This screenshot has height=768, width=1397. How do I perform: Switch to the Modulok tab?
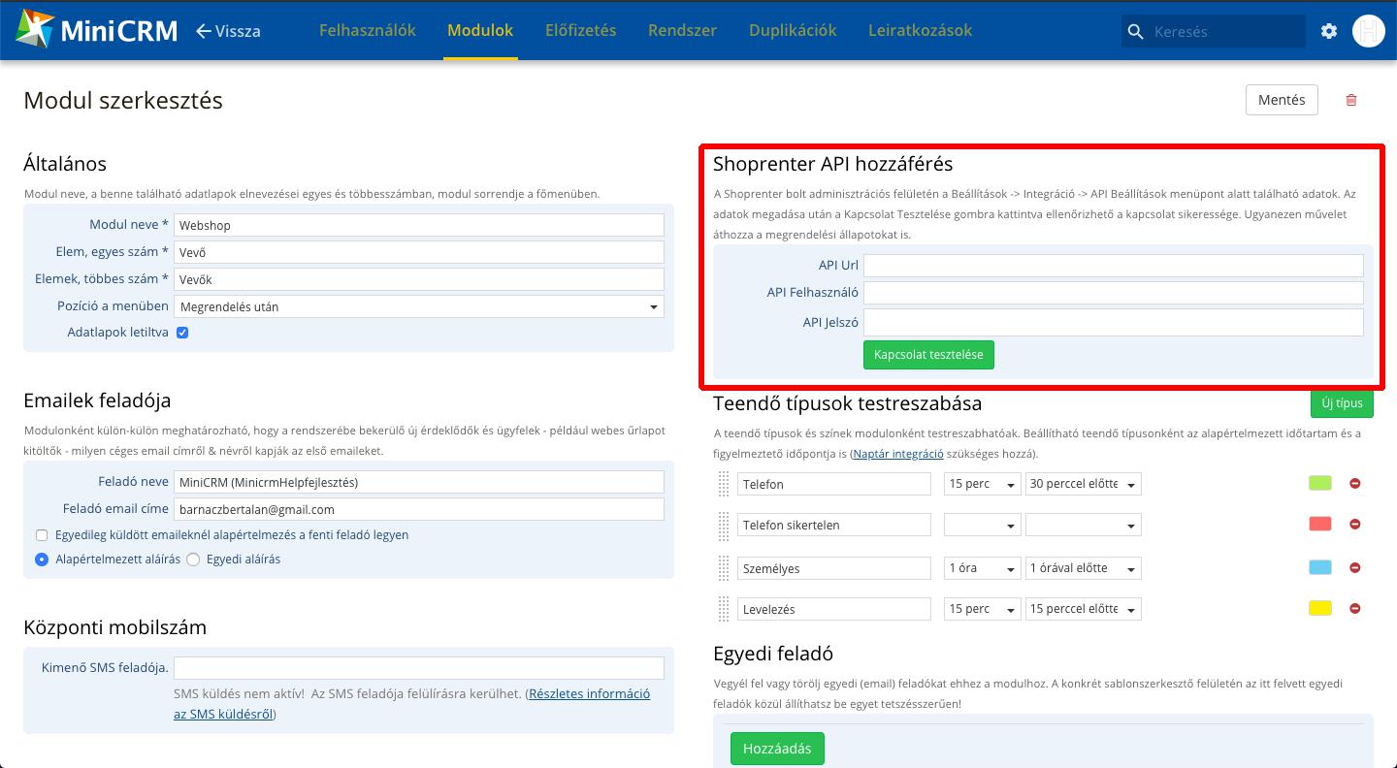pos(480,30)
